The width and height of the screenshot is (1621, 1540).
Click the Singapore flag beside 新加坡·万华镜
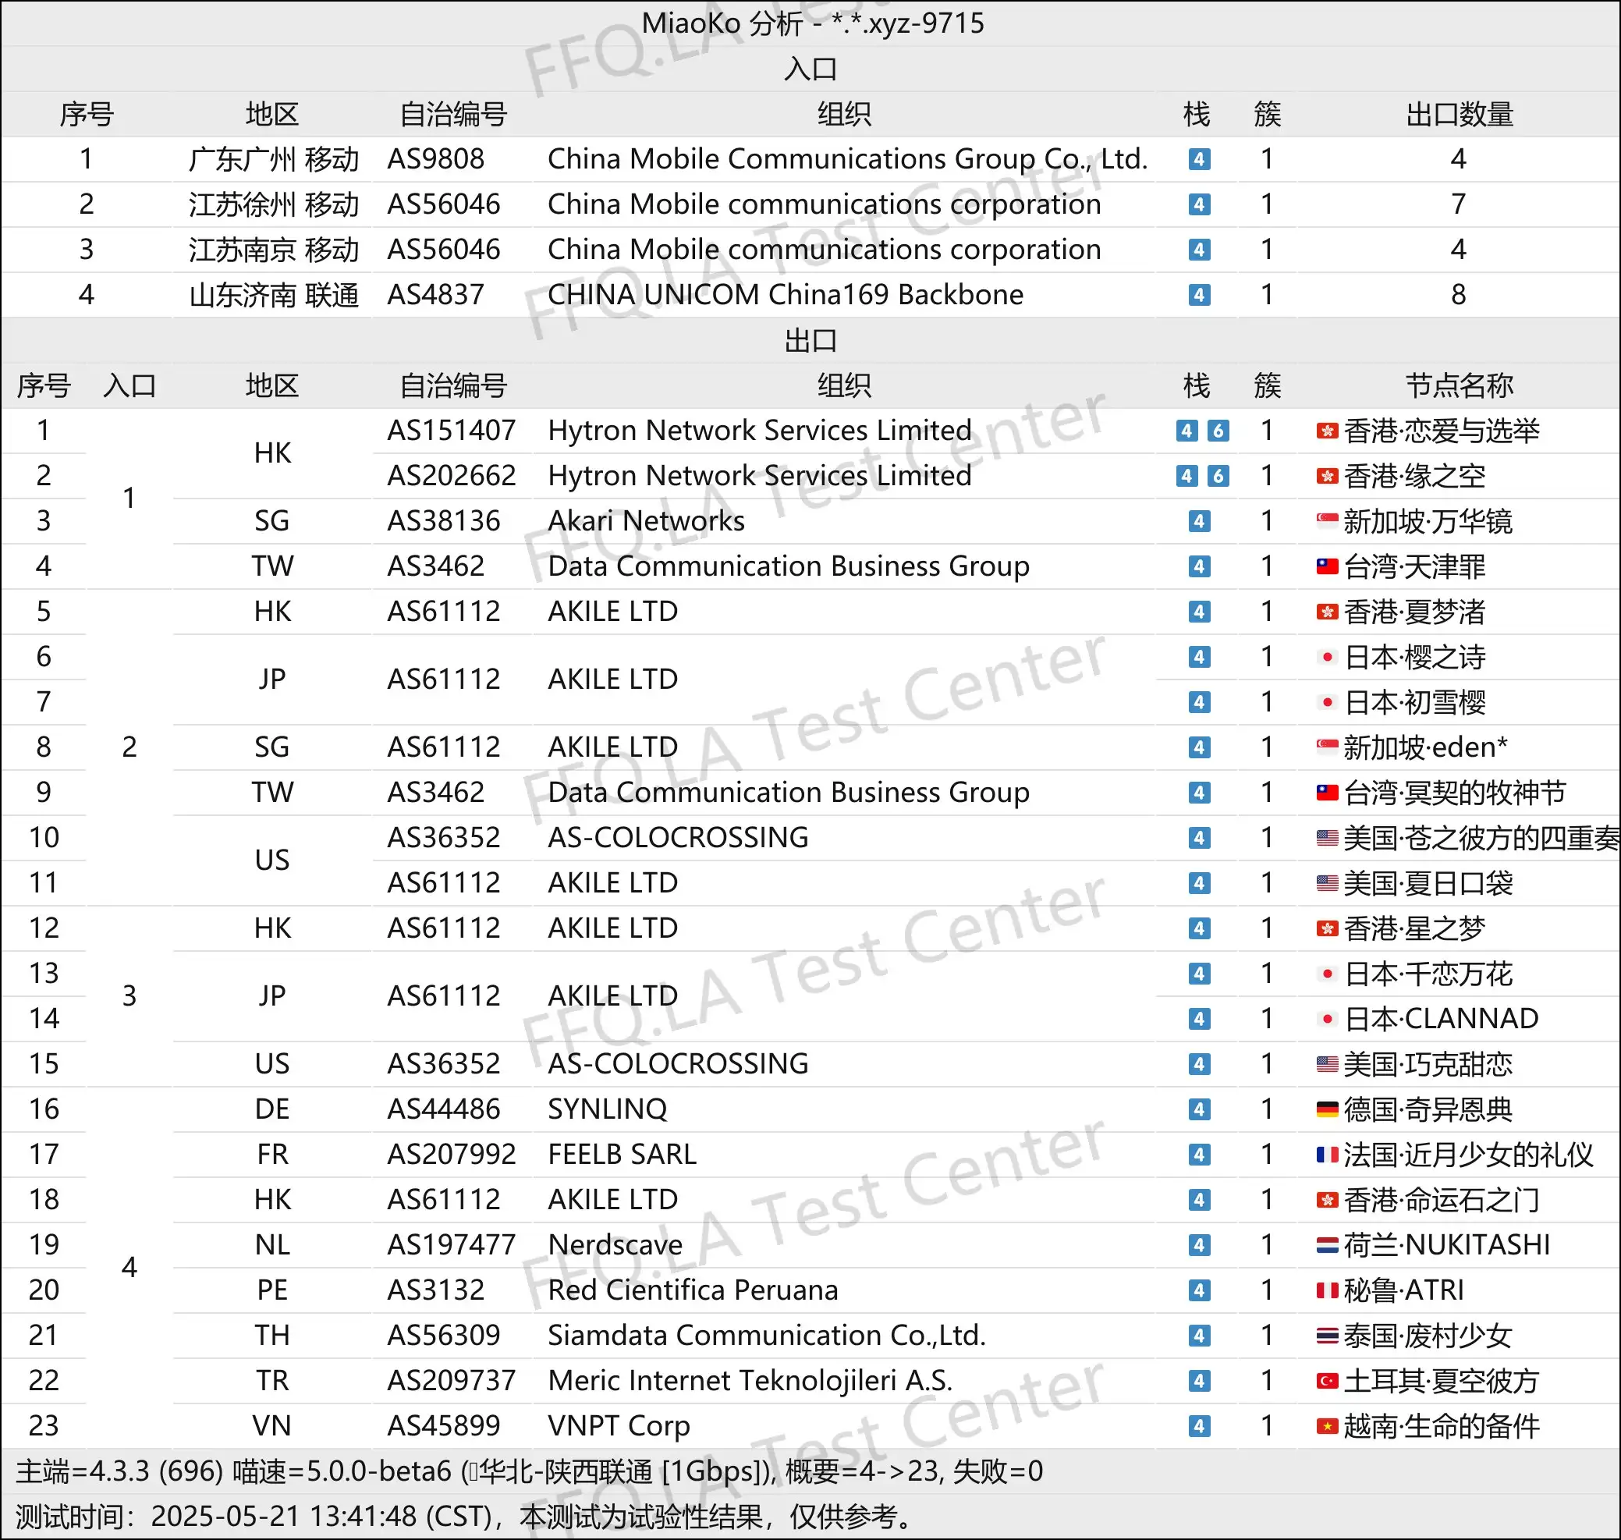pos(1327,521)
